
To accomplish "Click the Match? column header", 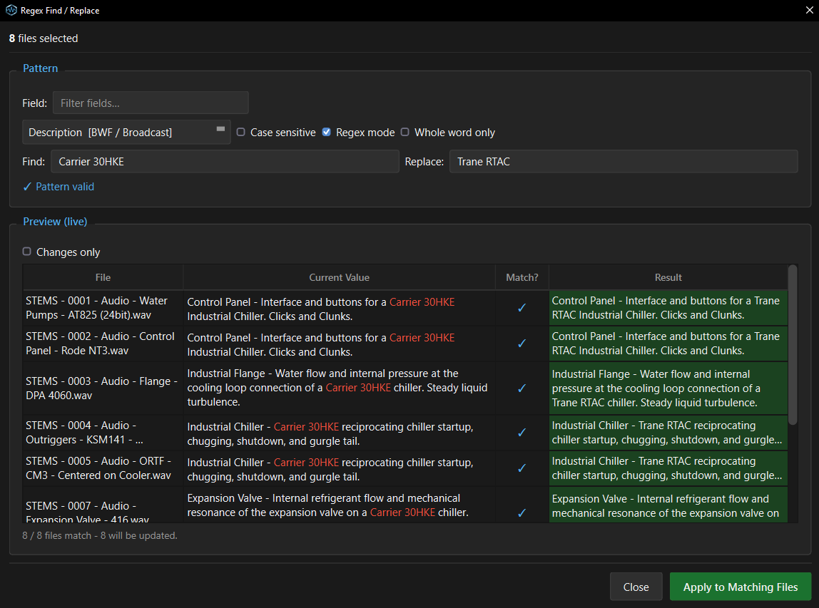I will click(x=522, y=278).
